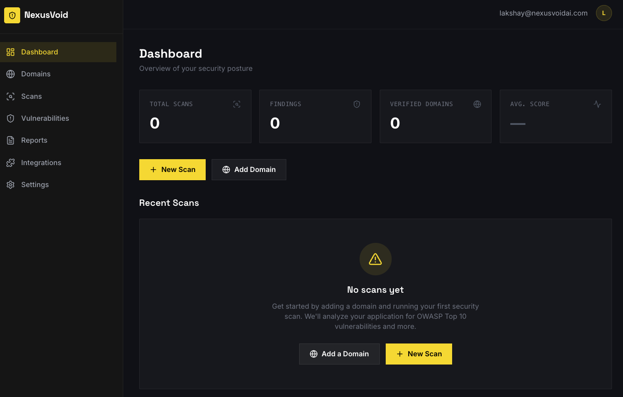
Task: Open the Reports section
Action: click(x=58, y=140)
